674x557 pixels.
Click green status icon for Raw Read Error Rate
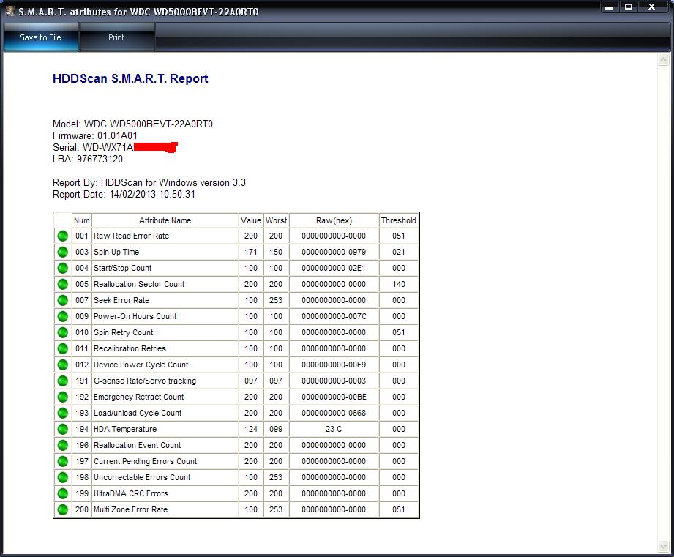click(63, 236)
